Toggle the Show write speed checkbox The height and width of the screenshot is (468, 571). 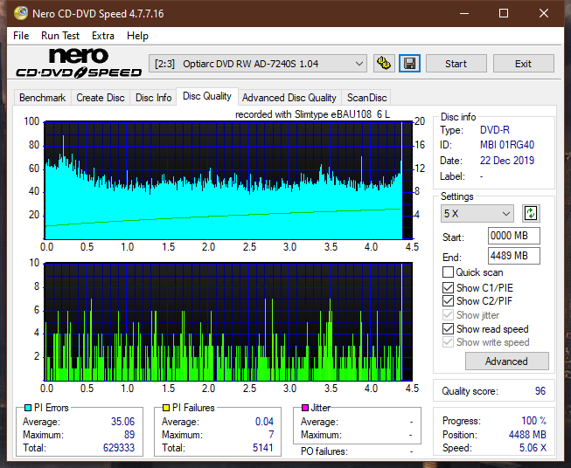coord(448,342)
